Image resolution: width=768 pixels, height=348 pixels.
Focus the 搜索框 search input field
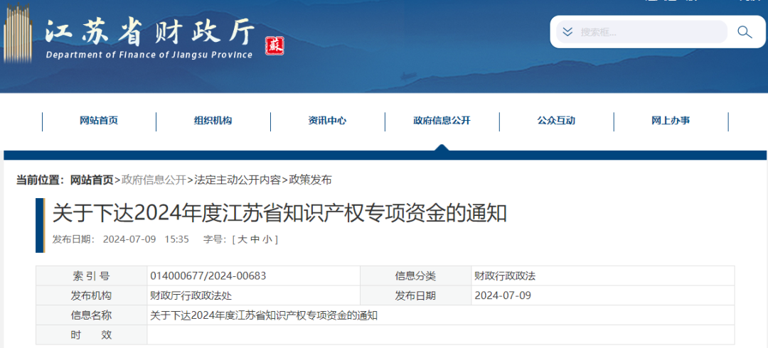[641, 32]
